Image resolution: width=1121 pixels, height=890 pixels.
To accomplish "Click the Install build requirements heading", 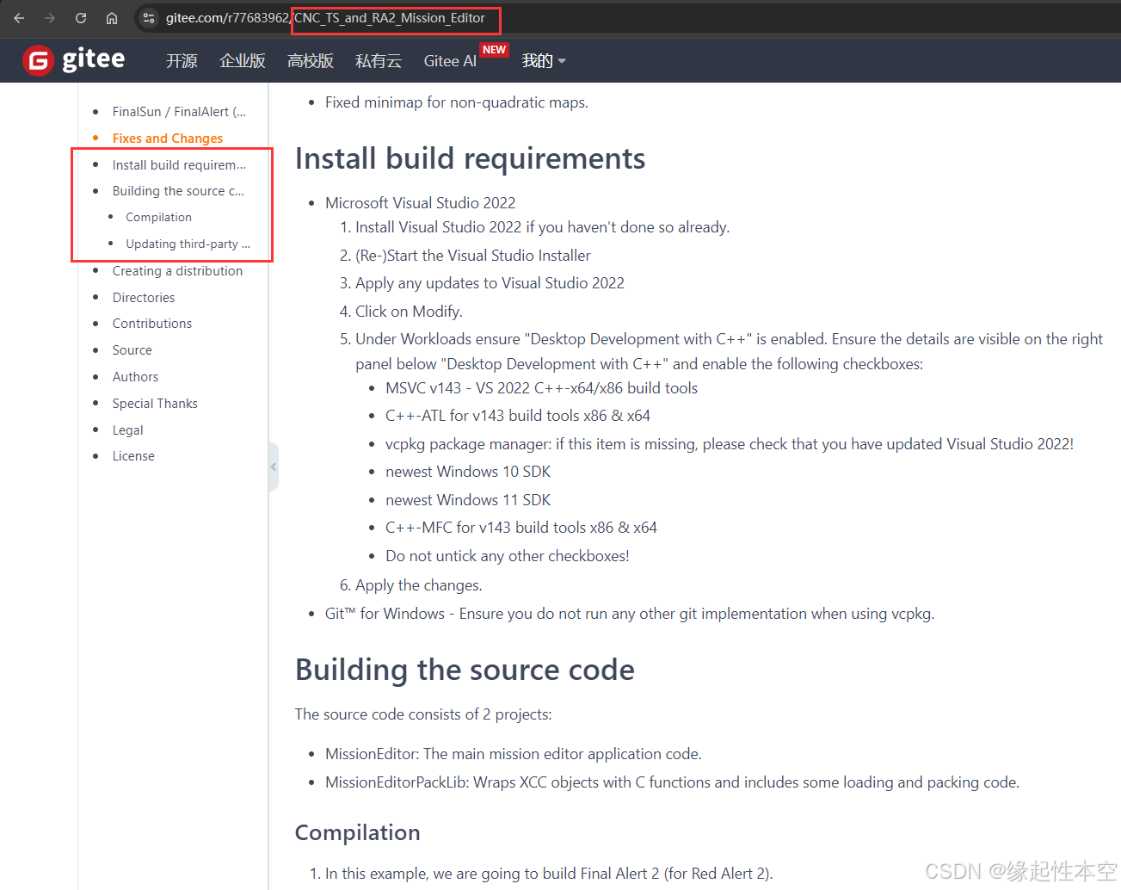I will 470,158.
